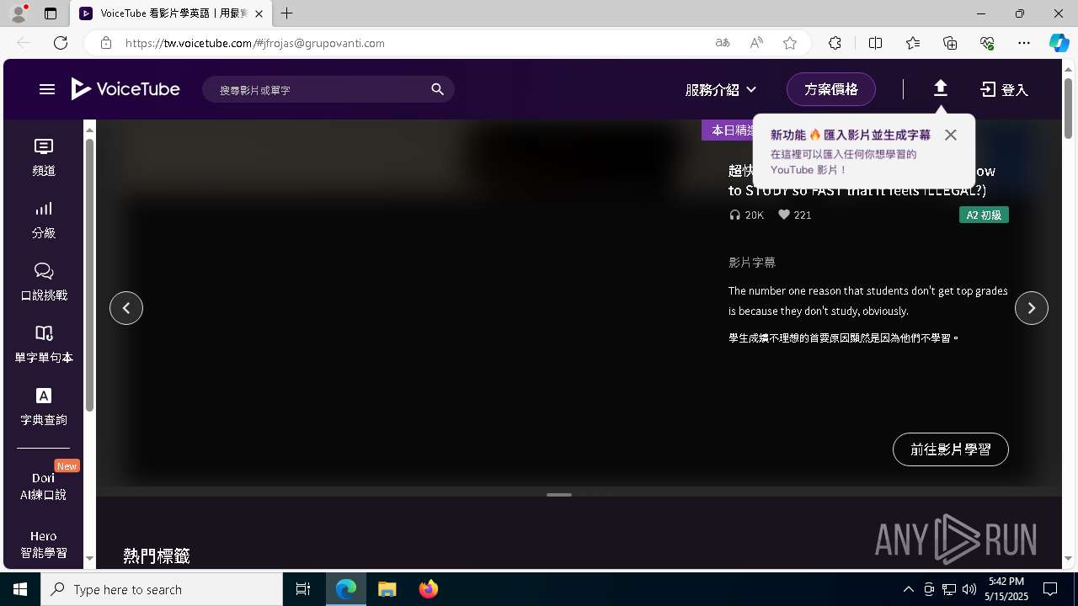Viewport: 1078px width, 606px height.
Task: Click the 影片字幕 subtitle label
Action: [x=752, y=263]
